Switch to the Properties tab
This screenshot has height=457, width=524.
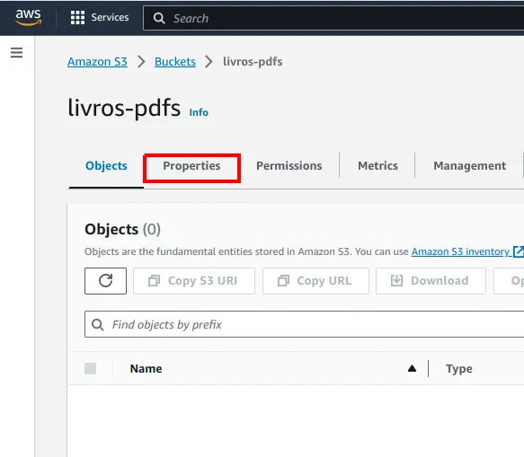pos(191,166)
